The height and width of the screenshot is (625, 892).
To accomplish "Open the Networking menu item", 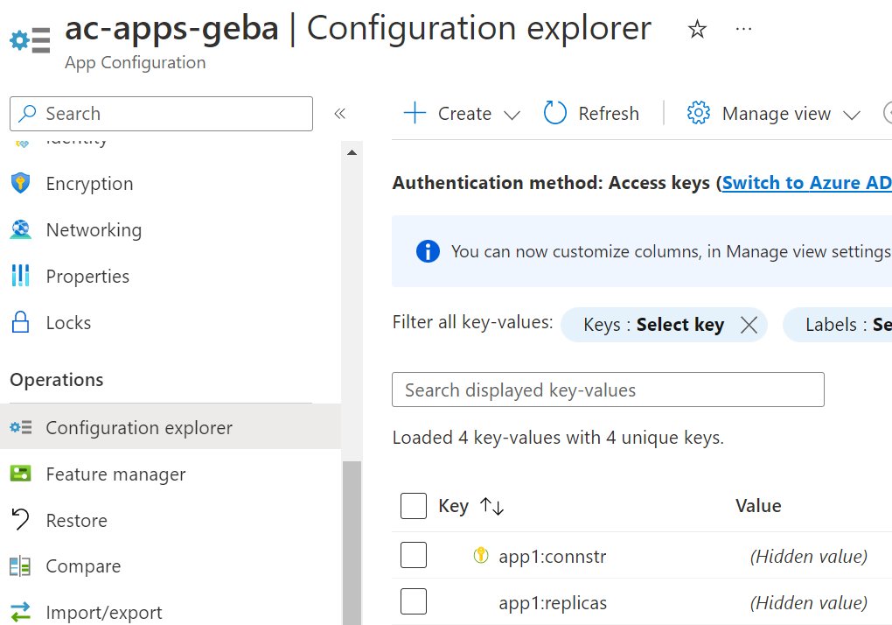I will [x=94, y=230].
